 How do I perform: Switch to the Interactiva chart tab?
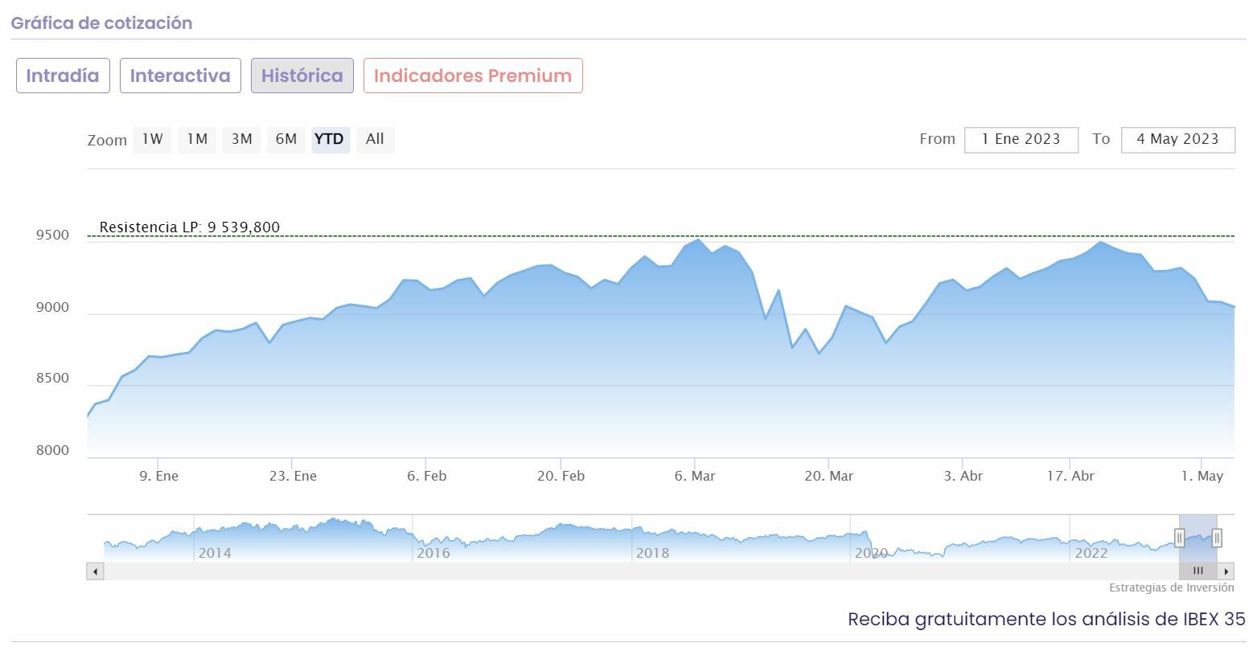click(x=180, y=76)
